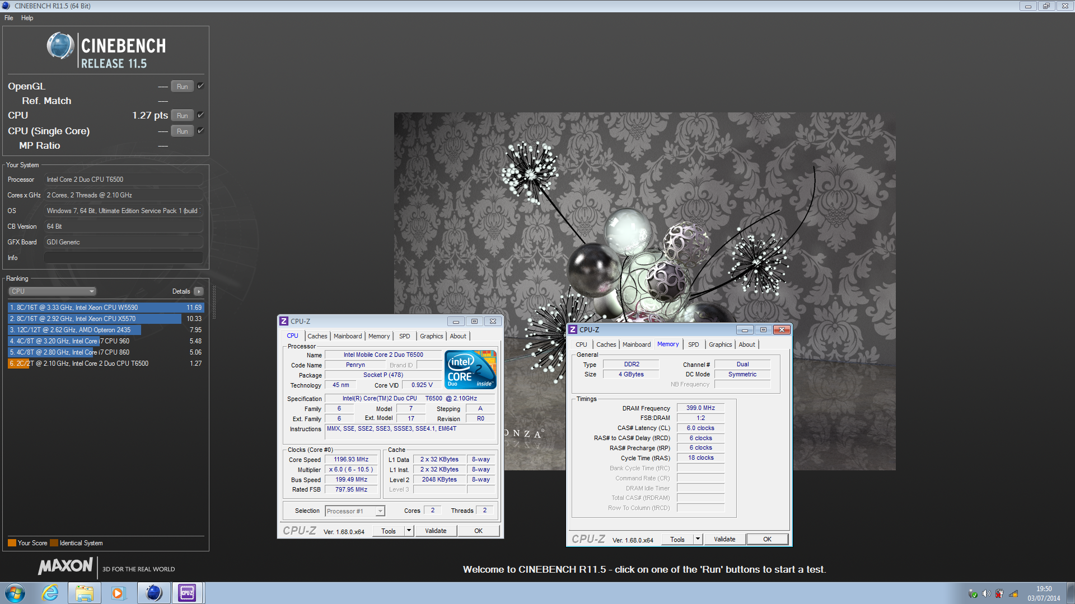1075x604 pixels.
Task: Select ranking row Core 2 Duo CPU T6500
Action: coord(106,364)
